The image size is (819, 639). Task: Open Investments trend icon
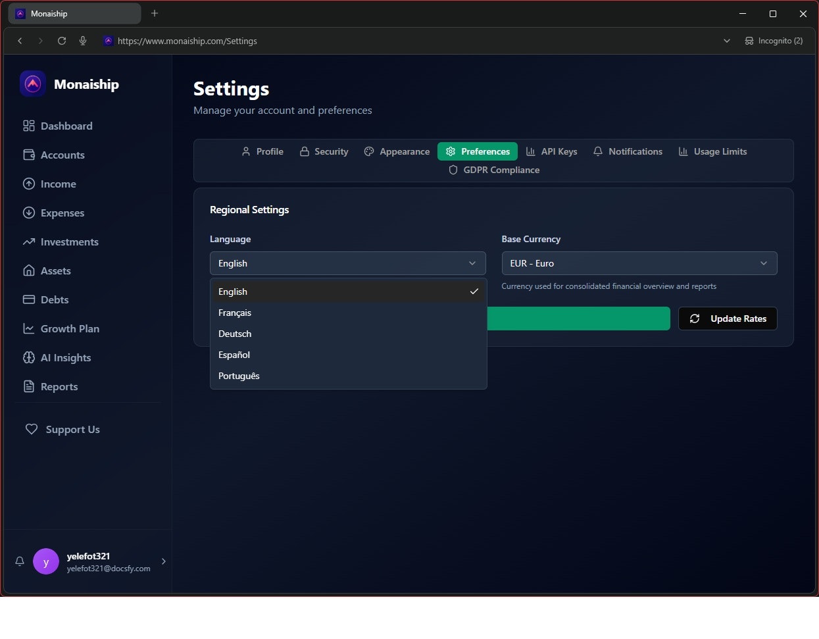[29, 242]
